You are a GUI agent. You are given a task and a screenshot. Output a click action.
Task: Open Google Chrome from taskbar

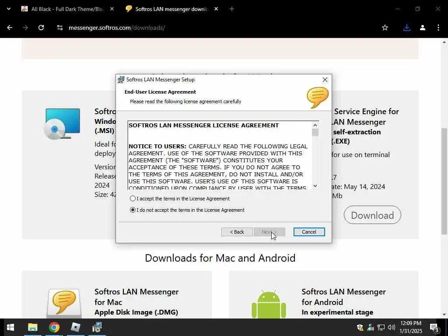click(x=54, y=327)
